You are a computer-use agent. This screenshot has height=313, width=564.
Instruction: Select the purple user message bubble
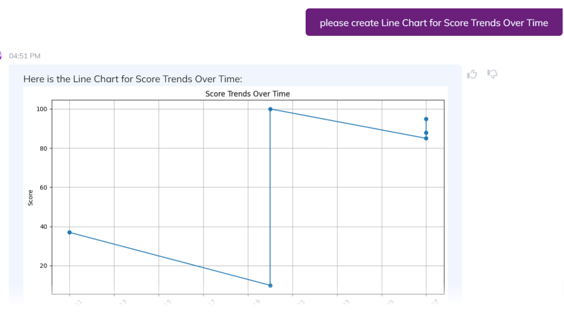433,23
